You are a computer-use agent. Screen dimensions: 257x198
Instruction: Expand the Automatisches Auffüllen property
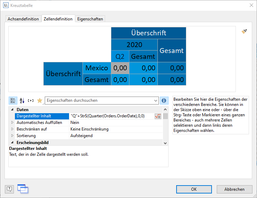point(12,123)
